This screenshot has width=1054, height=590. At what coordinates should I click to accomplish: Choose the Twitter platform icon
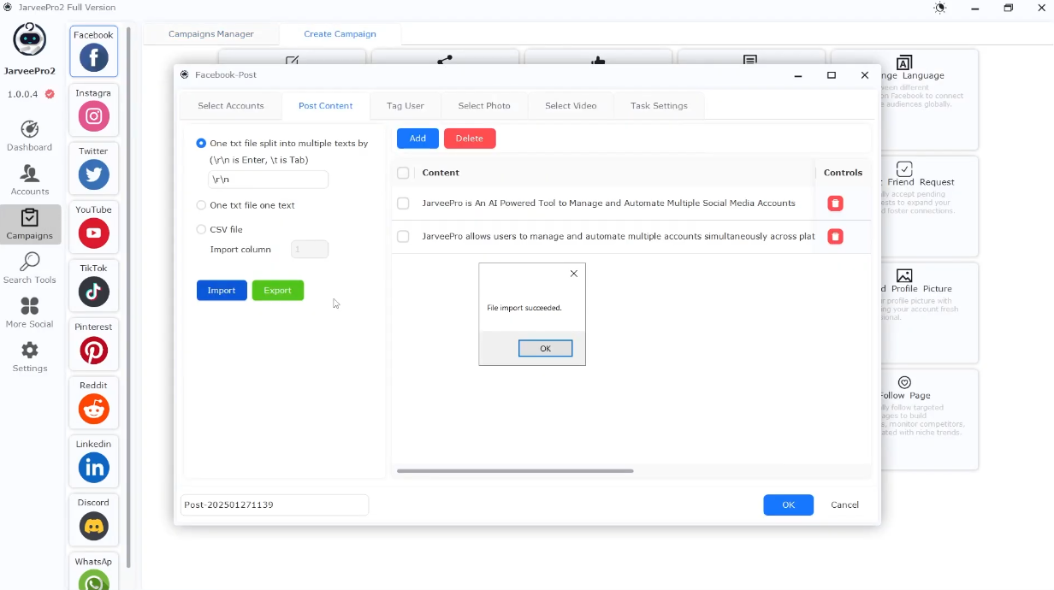tap(93, 174)
